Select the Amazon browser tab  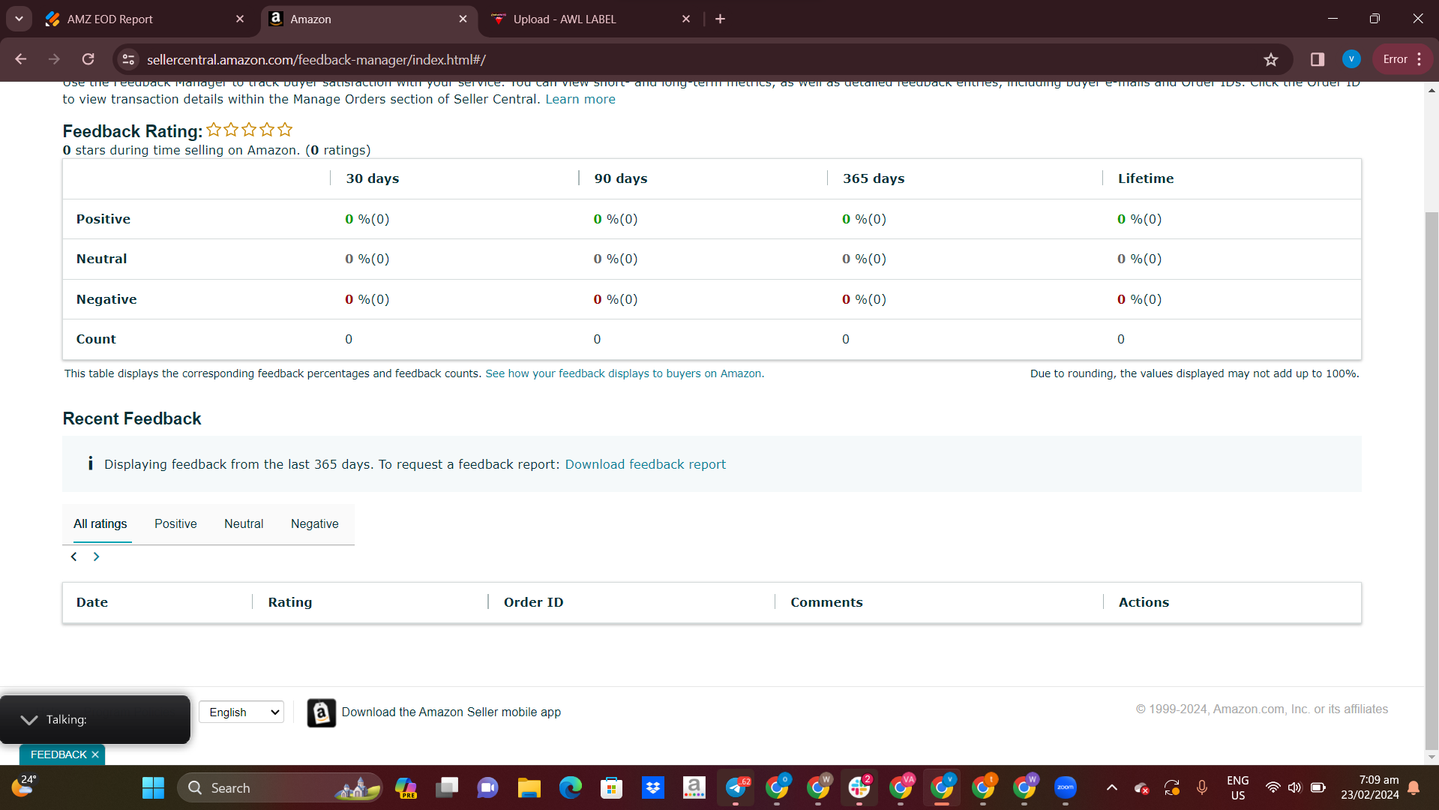click(368, 19)
